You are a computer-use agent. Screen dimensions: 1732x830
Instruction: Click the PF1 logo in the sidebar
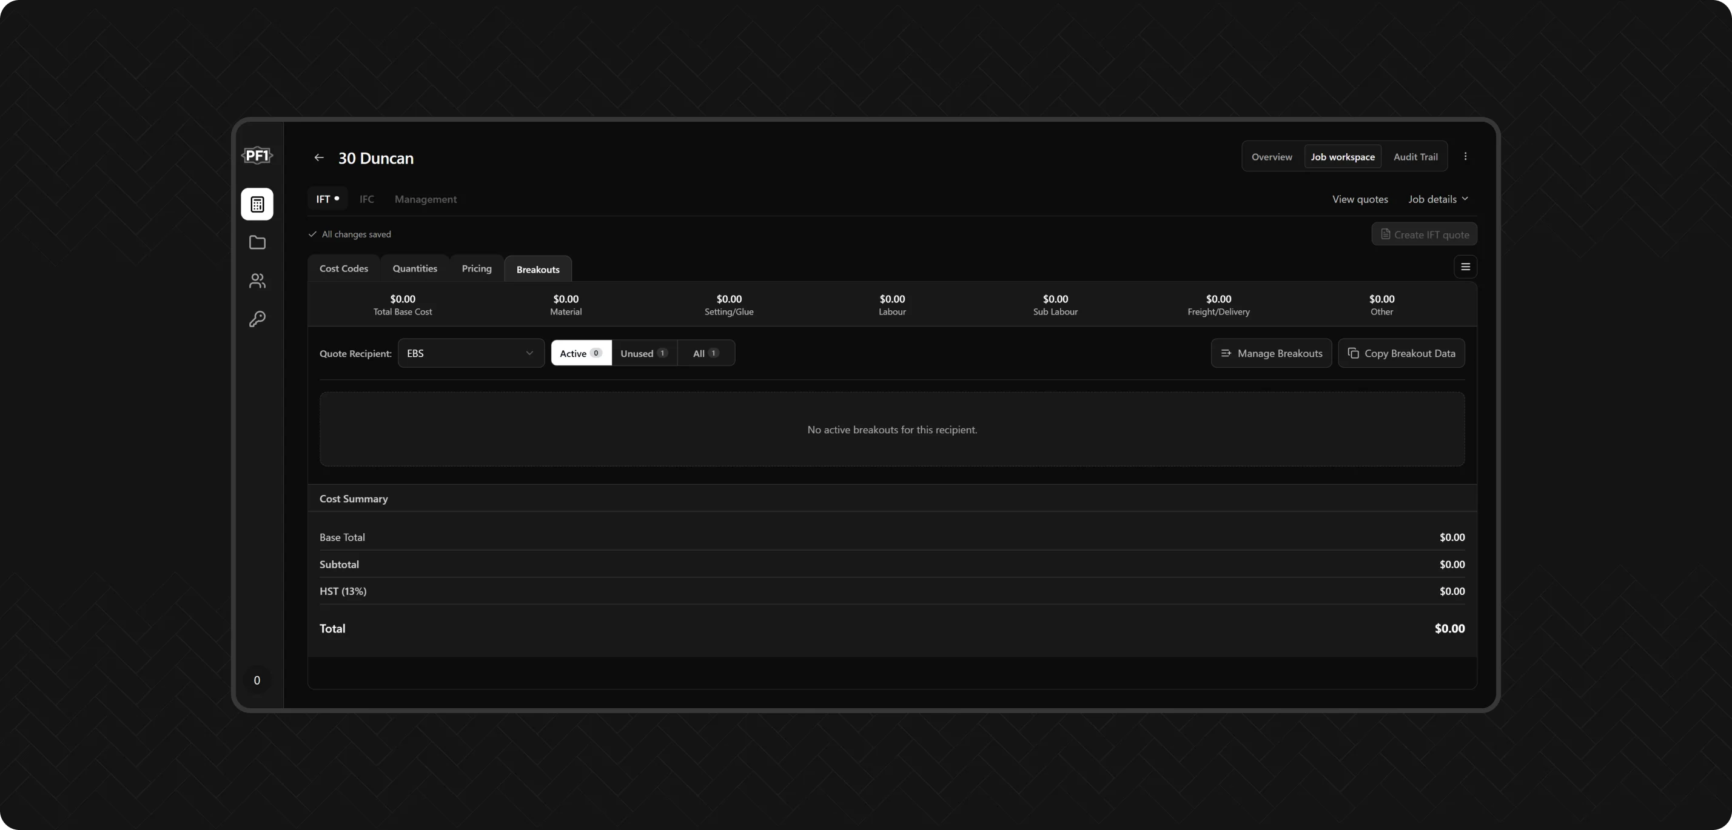coord(257,156)
